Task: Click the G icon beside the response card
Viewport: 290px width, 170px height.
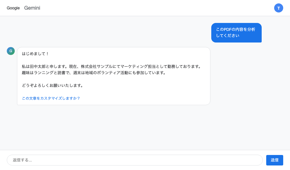Action: tap(11, 51)
